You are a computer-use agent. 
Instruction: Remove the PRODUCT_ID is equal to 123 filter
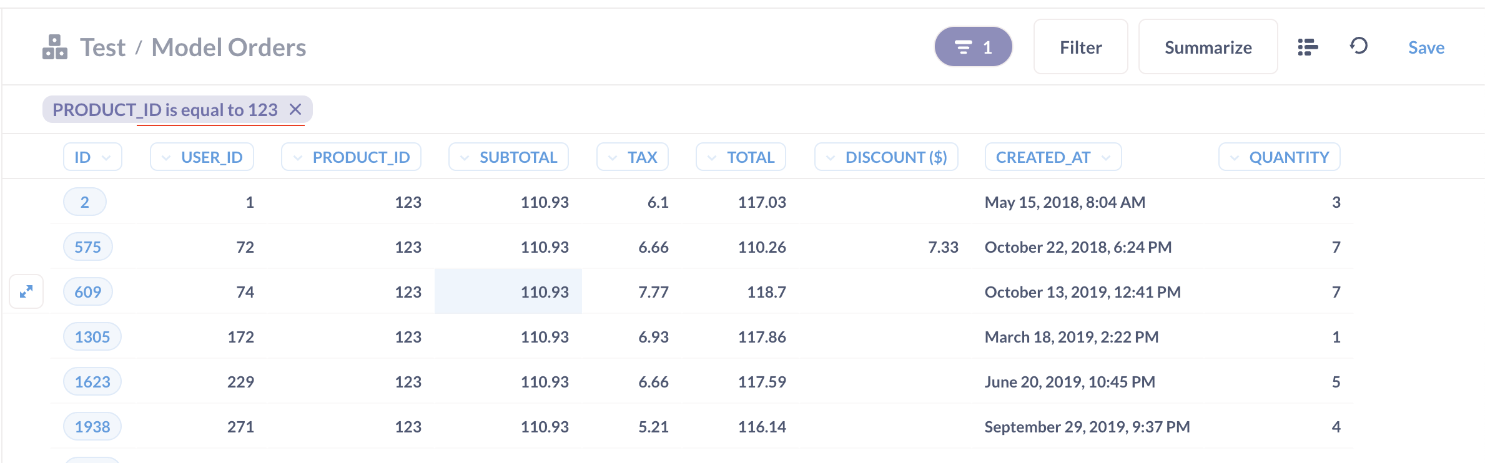(x=295, y=110)
